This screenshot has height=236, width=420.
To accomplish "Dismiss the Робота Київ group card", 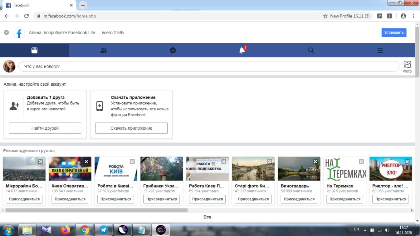I will [x=132, y=161].
